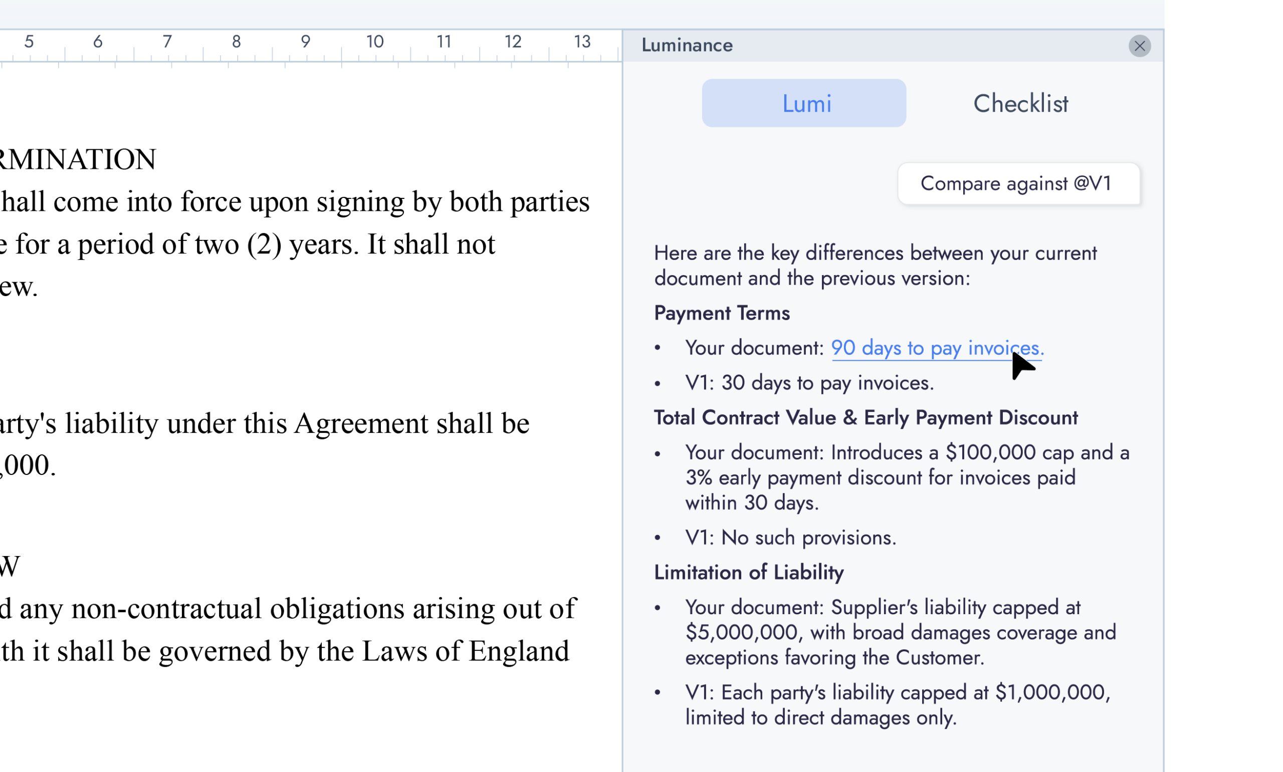Click the Luminance panel title
The image size is (1283, 772).
click(687, 45)
